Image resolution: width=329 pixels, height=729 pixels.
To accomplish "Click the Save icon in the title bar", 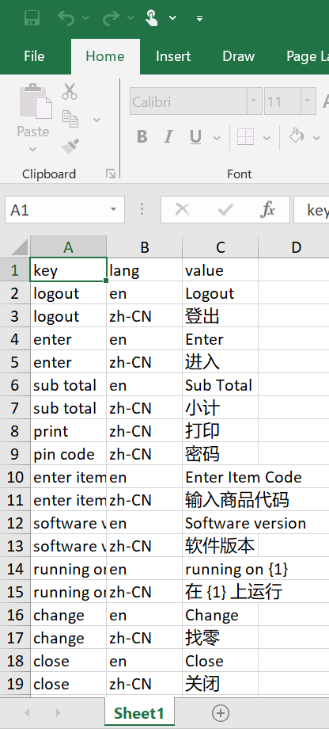I will tap(32, 18).
